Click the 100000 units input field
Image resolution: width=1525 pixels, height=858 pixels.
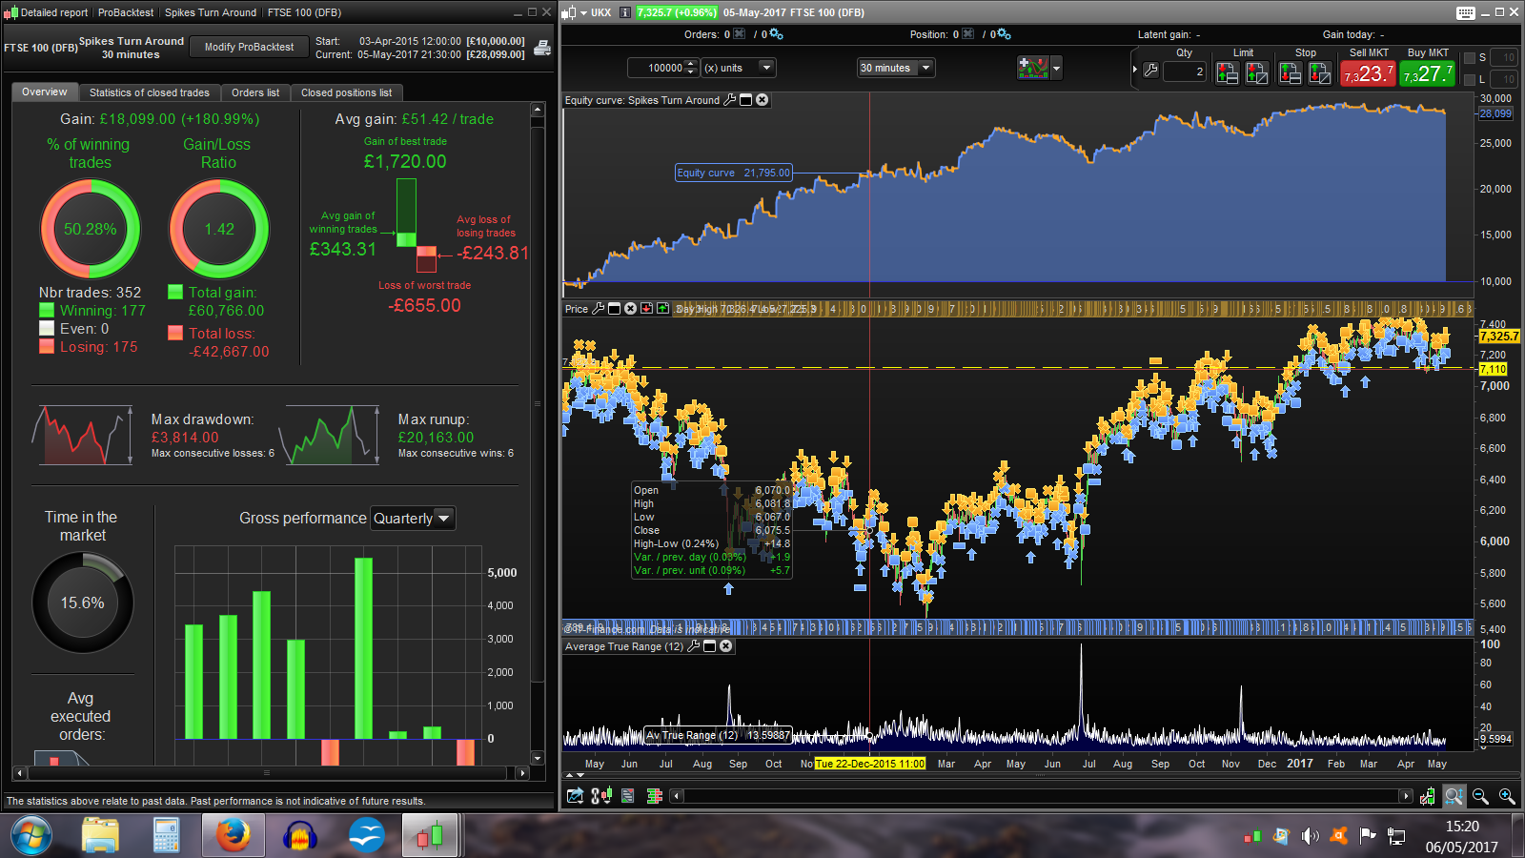(656, 68)
